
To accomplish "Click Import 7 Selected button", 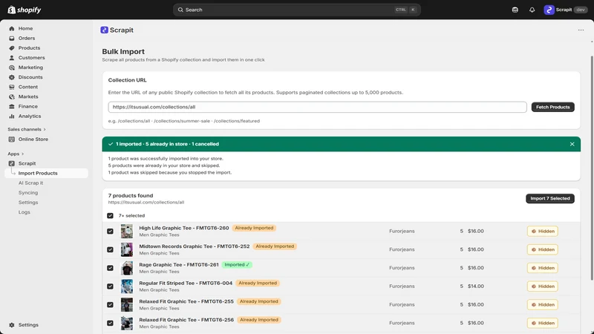I will [x=549, y=198].
